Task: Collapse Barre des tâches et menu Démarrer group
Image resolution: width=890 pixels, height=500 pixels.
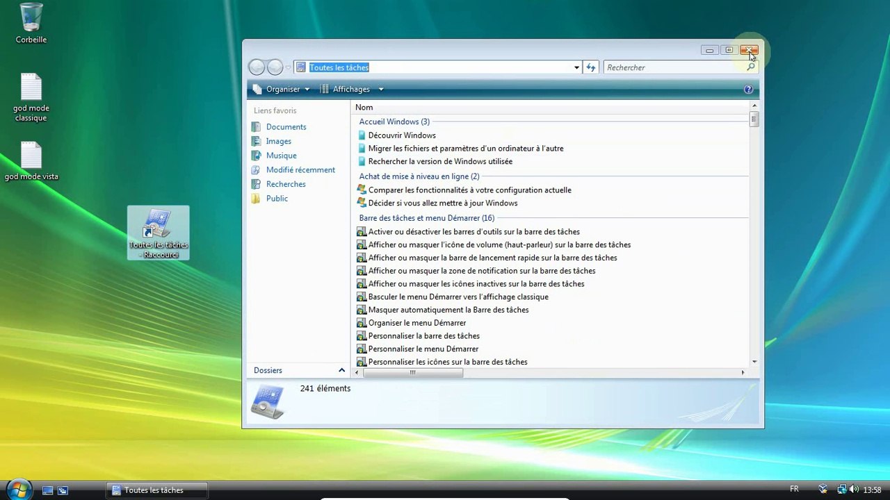Action: tap(427, 218)
